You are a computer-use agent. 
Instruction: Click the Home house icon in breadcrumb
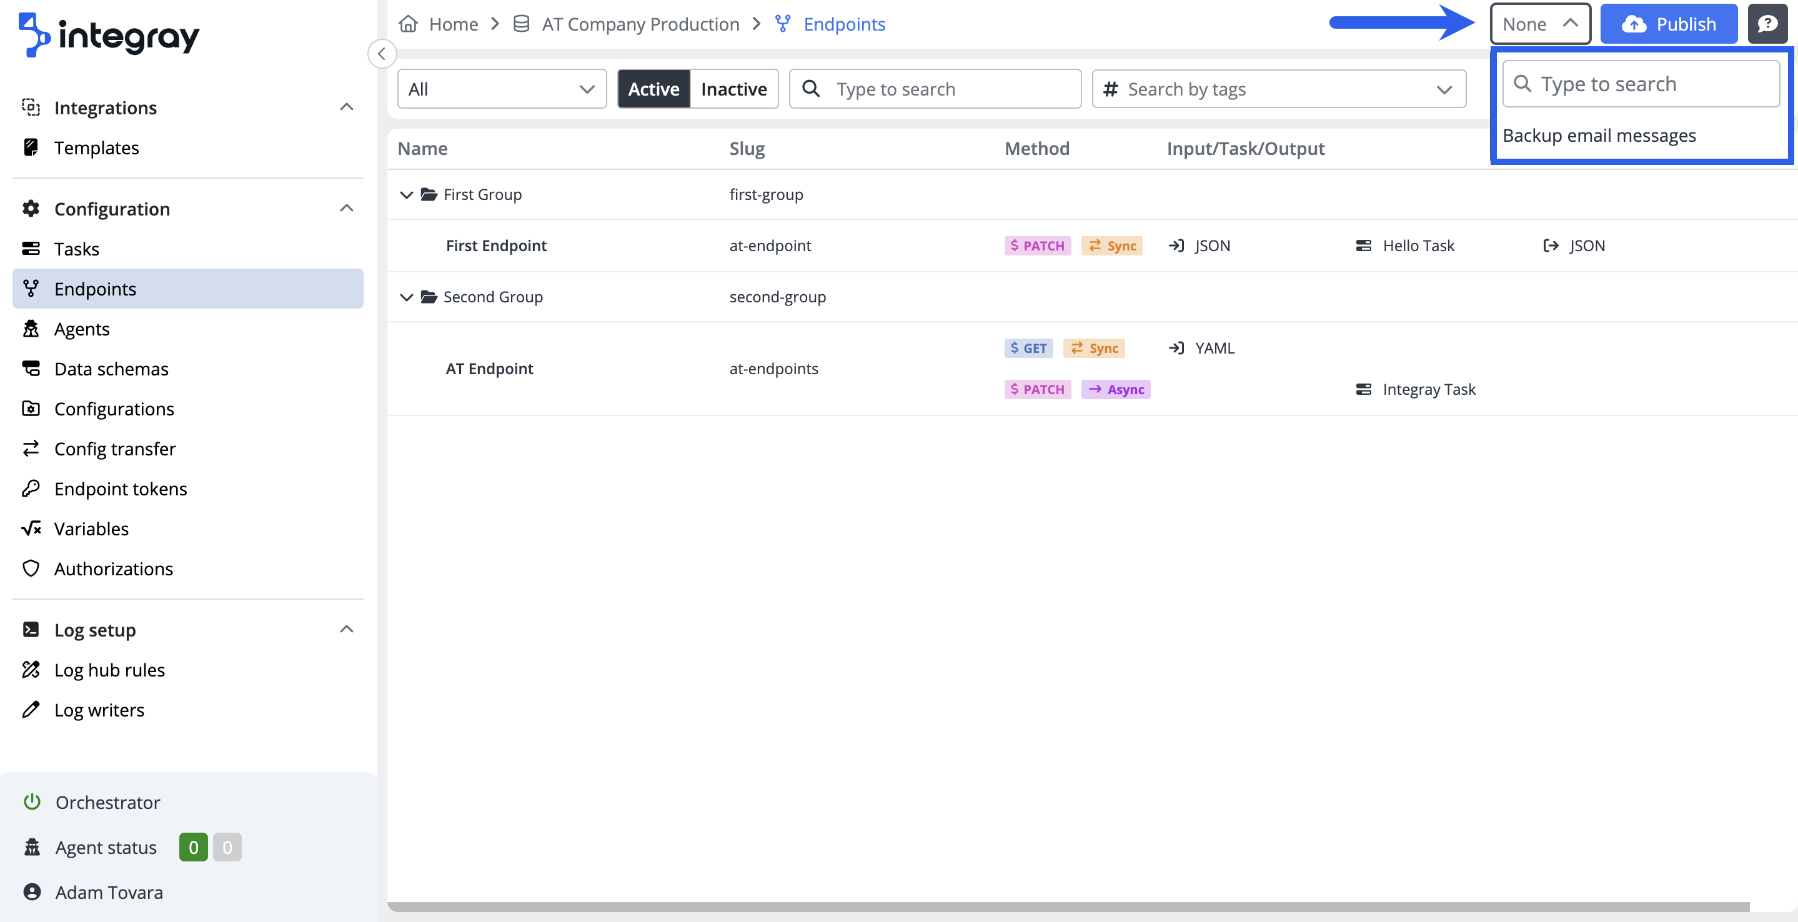pos(409,24)
